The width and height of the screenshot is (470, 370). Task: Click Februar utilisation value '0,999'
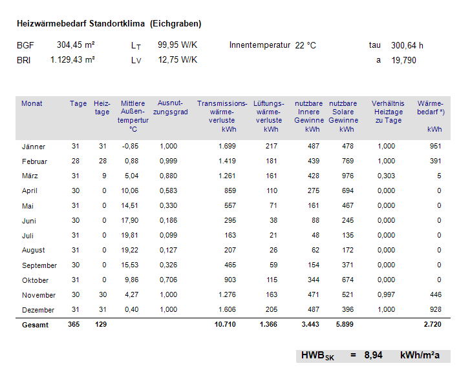point(168,161)
